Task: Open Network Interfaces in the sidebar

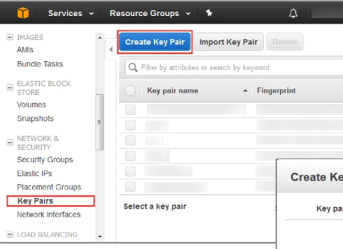Action: [x=49, y=214]
